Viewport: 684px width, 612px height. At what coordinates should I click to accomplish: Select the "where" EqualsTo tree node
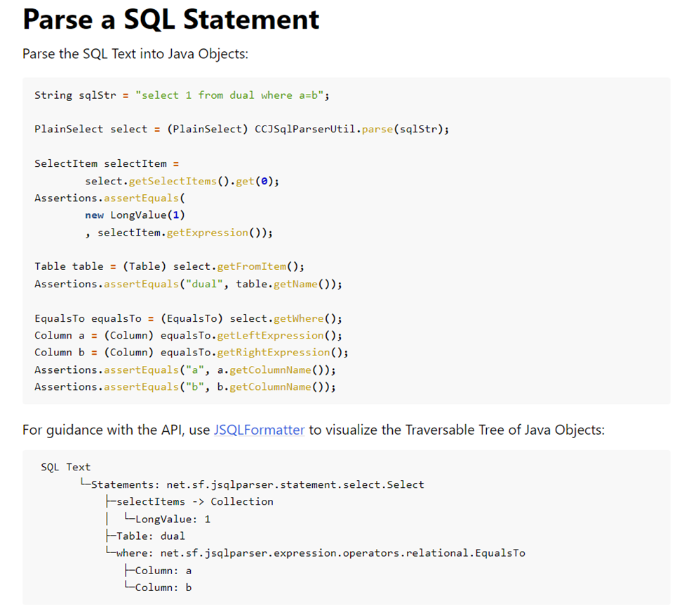click(320, 553)
